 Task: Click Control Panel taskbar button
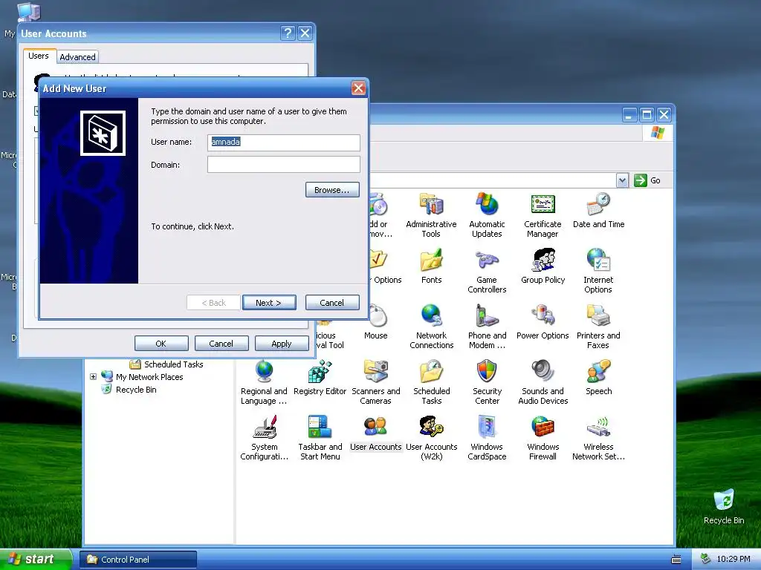pyautogui.click(x=137, y=560)
